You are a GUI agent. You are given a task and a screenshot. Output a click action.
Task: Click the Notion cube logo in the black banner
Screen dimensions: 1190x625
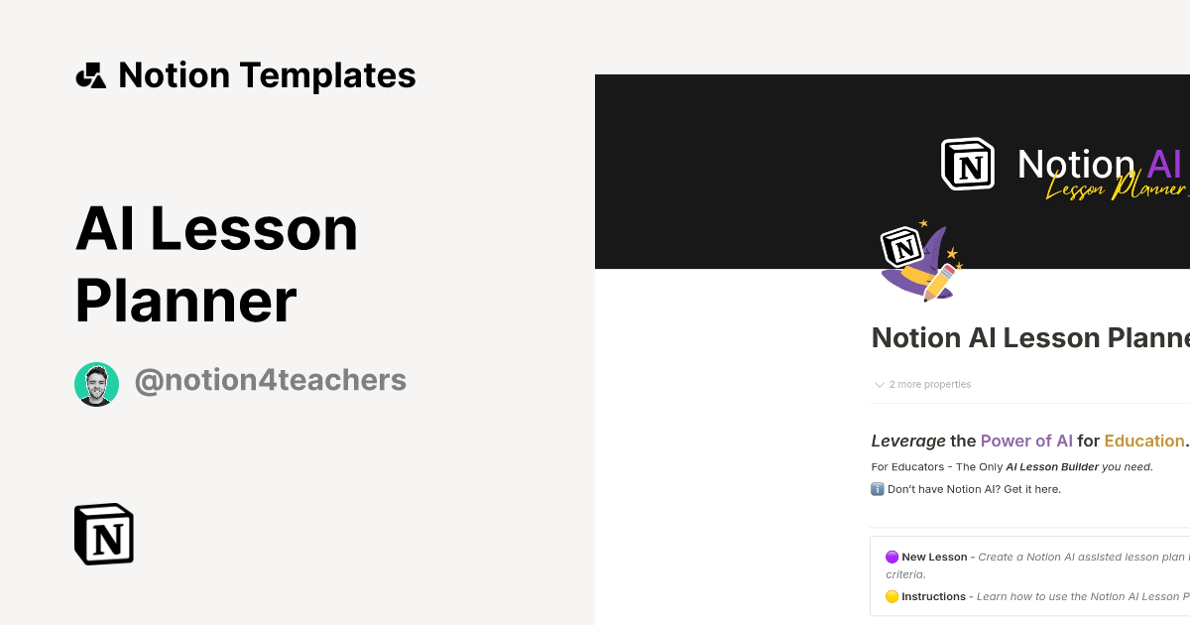coord(967,164)
